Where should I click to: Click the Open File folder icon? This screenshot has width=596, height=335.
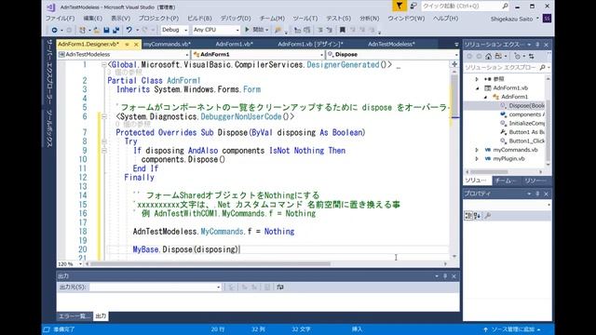(97, 30)
